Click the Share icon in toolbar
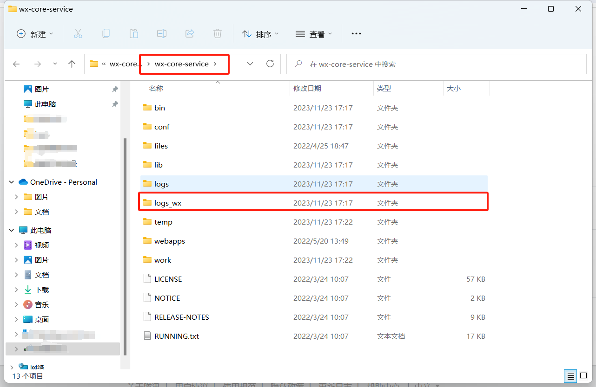The width and height of the screenshot is (596, 387). 190,34
